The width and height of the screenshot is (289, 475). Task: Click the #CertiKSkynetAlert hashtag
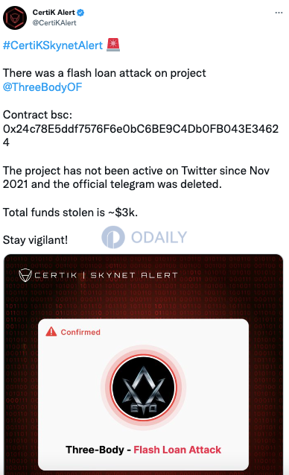click(53, 45)
